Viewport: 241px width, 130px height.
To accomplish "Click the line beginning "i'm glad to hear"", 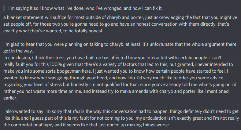I will point(116,44).
